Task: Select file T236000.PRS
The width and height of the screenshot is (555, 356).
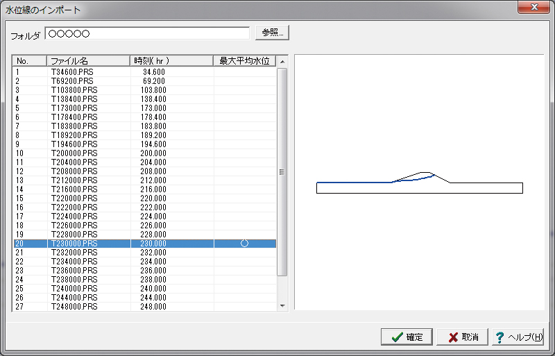Action: point(74,271)
